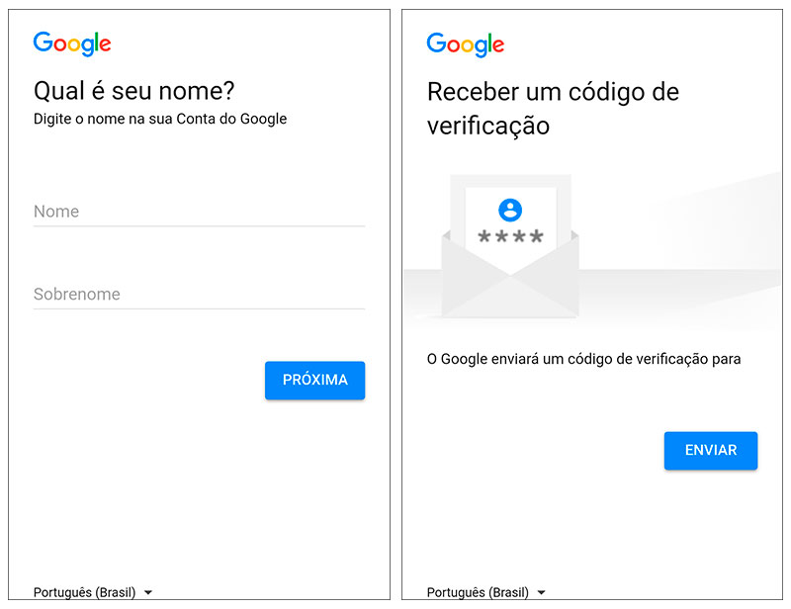Open the Português (Brasil) language selector on the verification screen
Screen dimensions: 791x609
pos(481,592)
